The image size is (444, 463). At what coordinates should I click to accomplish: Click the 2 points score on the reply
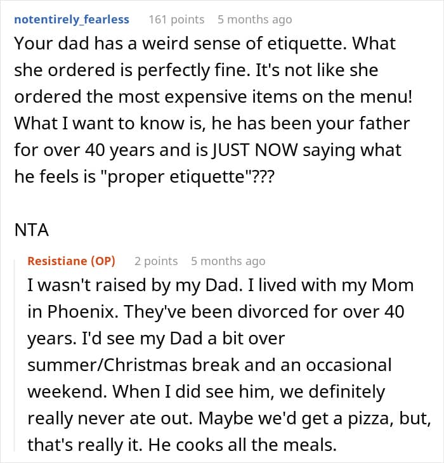156,261
